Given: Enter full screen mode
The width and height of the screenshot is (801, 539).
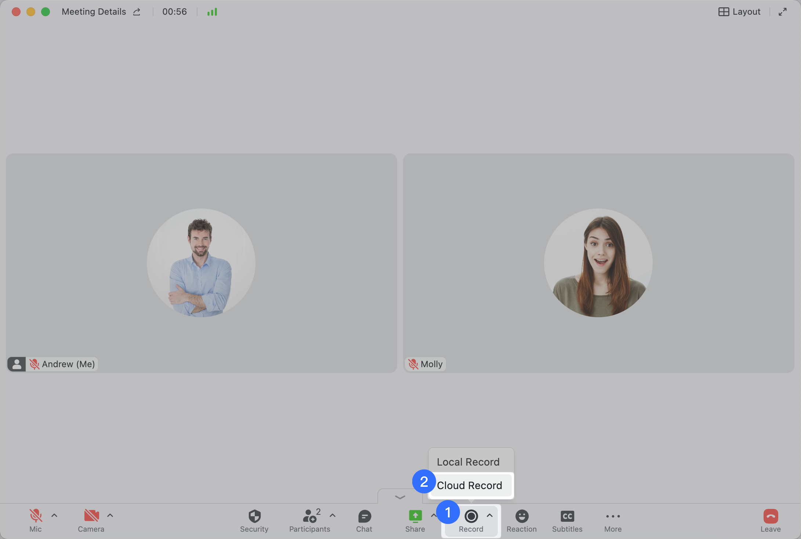Looking at the screenshot, I should [783, 12].
